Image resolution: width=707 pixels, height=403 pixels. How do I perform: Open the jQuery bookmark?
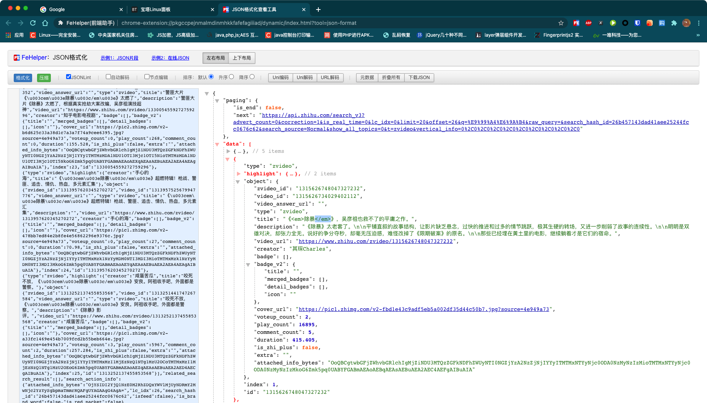[x=442, y=35]
